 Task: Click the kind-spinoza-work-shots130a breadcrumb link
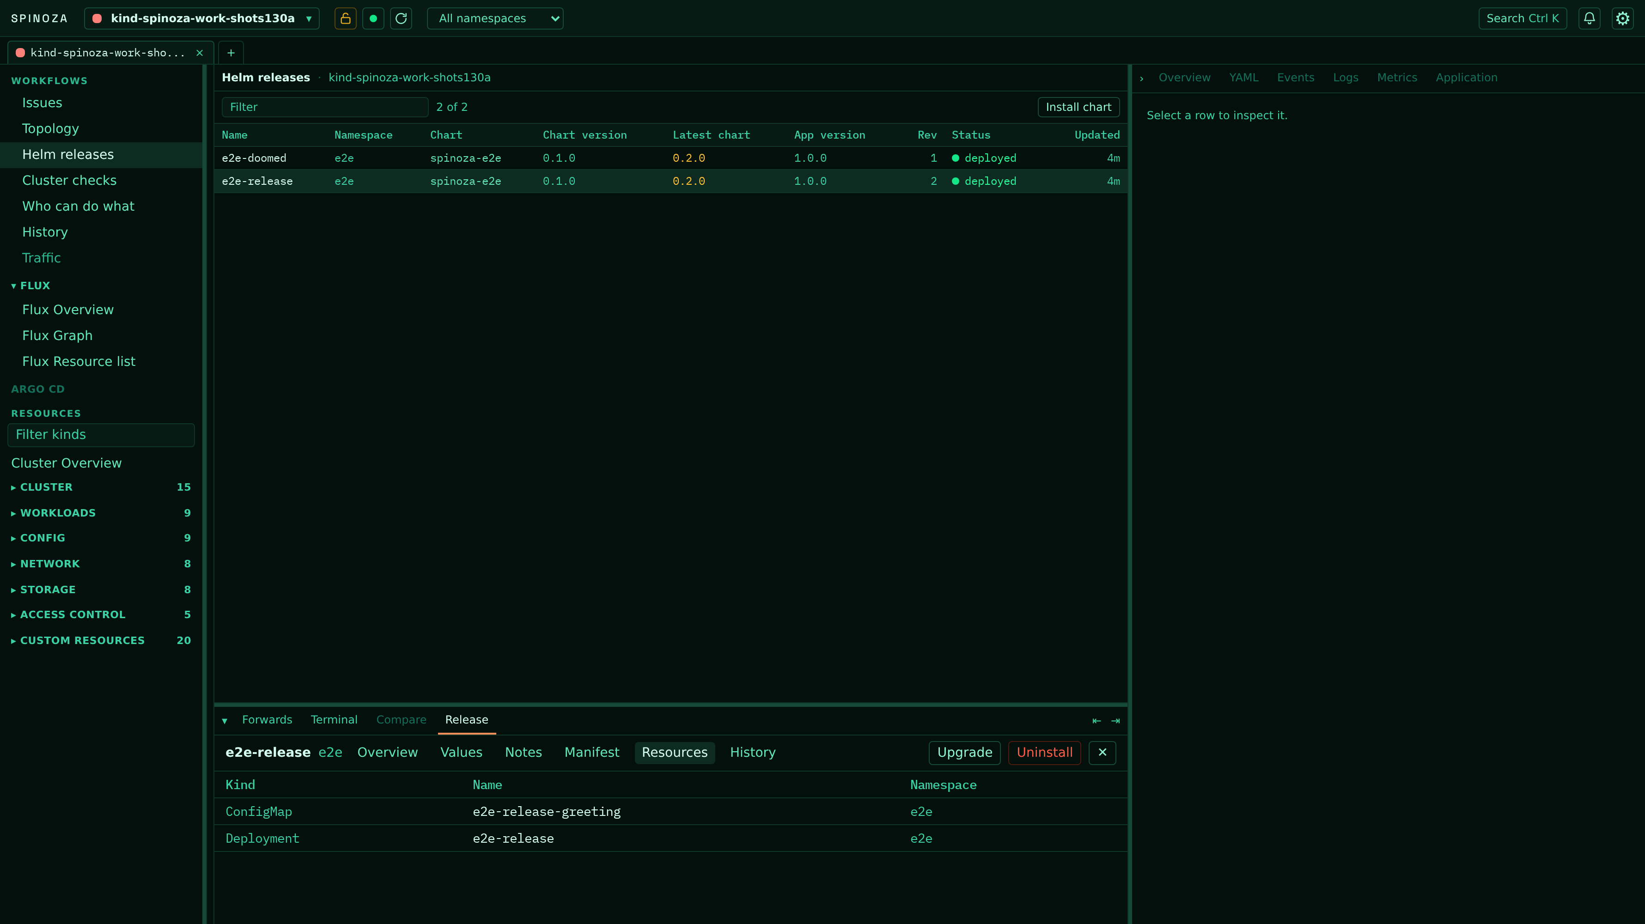pyautogui.click(x=409, y=78)
